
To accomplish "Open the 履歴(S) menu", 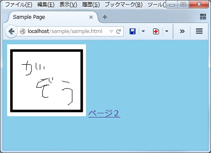I will 91,5.
